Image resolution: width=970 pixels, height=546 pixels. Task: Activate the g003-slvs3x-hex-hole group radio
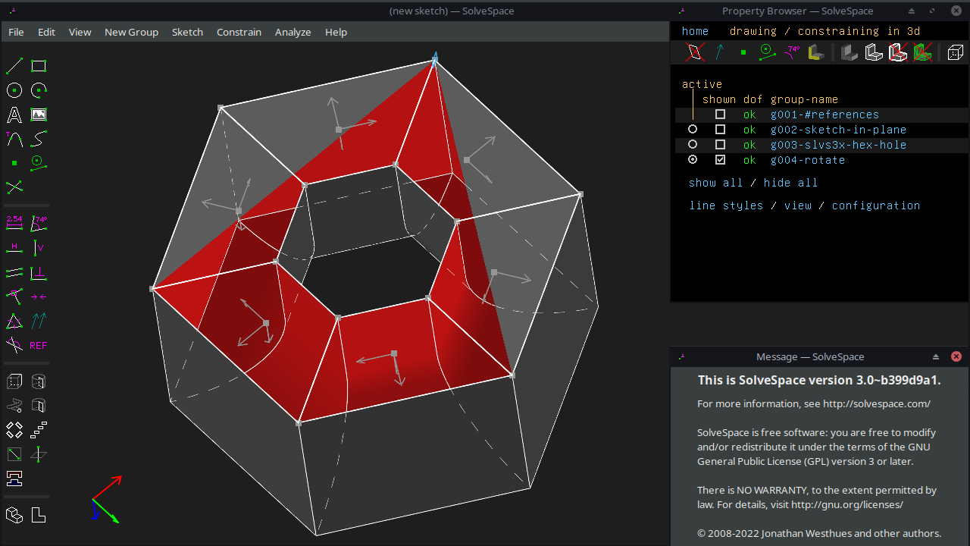coord(692,144)
